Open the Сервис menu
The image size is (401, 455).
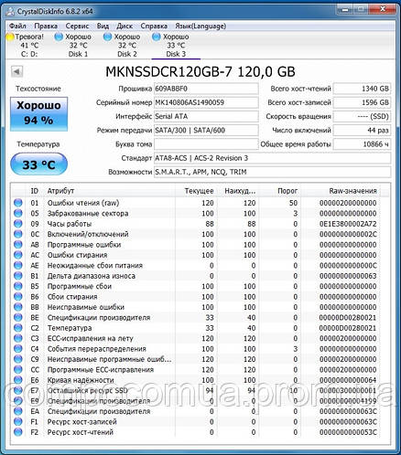point(77,26)
